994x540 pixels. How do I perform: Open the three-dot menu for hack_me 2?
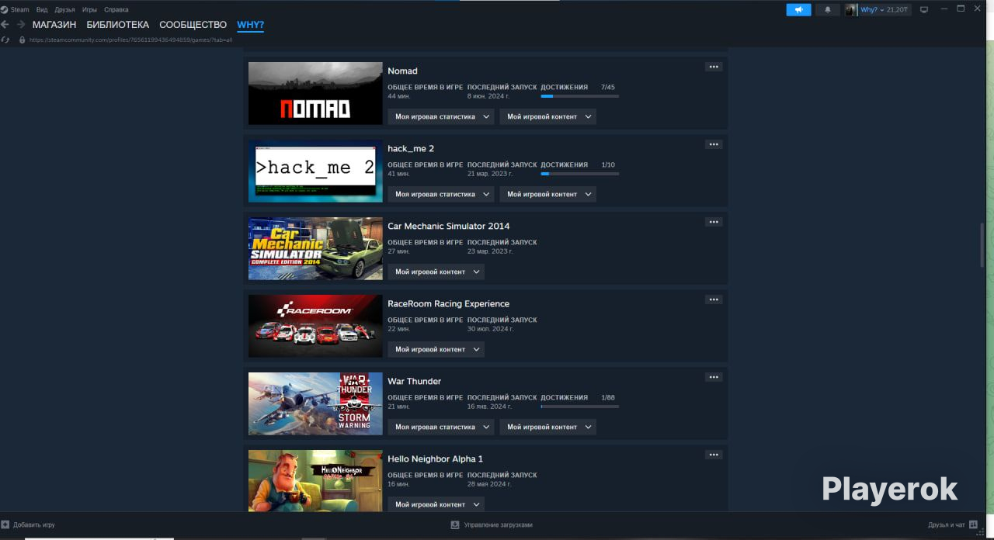[714, 144]
